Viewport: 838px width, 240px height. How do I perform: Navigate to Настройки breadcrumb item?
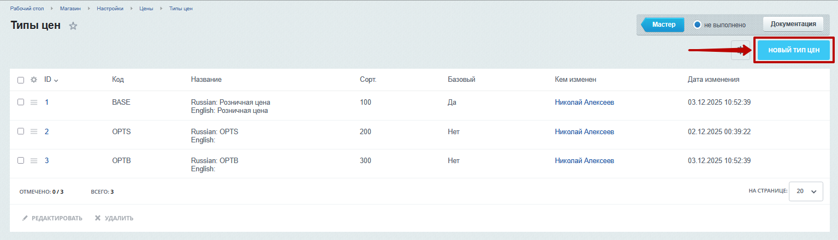(110, 9)
